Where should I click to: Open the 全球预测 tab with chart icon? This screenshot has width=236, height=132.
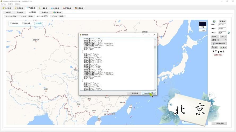pos(57,12)
